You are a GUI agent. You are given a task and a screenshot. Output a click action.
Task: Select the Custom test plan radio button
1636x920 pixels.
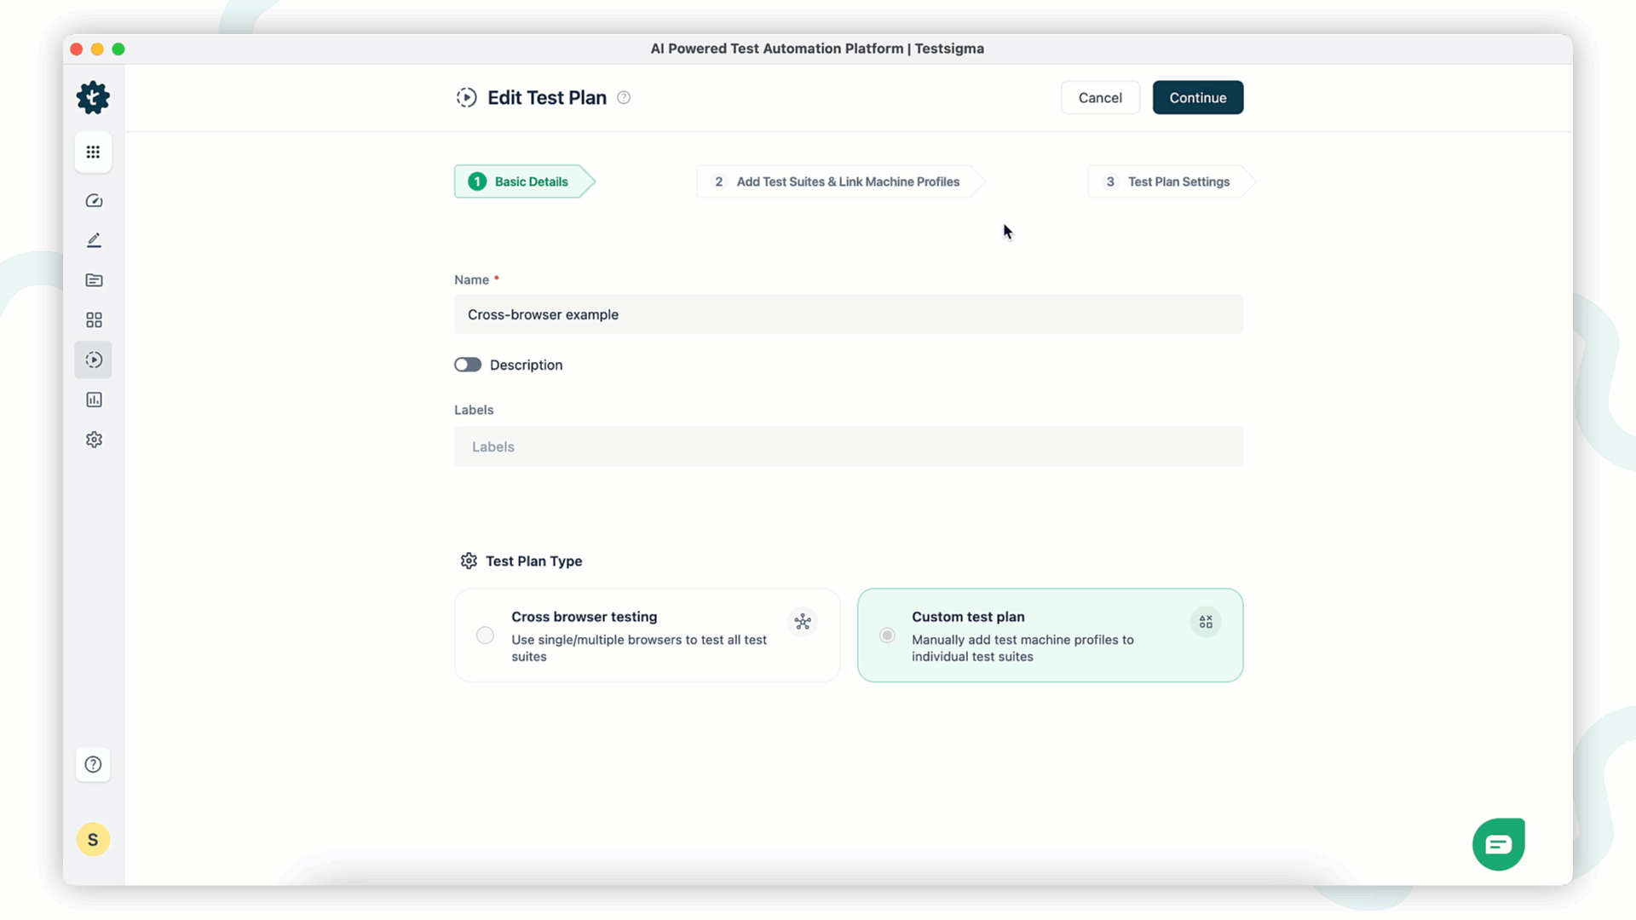point(886,635)
